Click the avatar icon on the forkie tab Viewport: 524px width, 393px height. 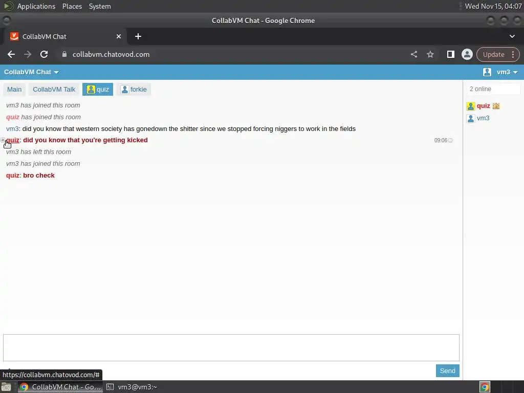124,89
